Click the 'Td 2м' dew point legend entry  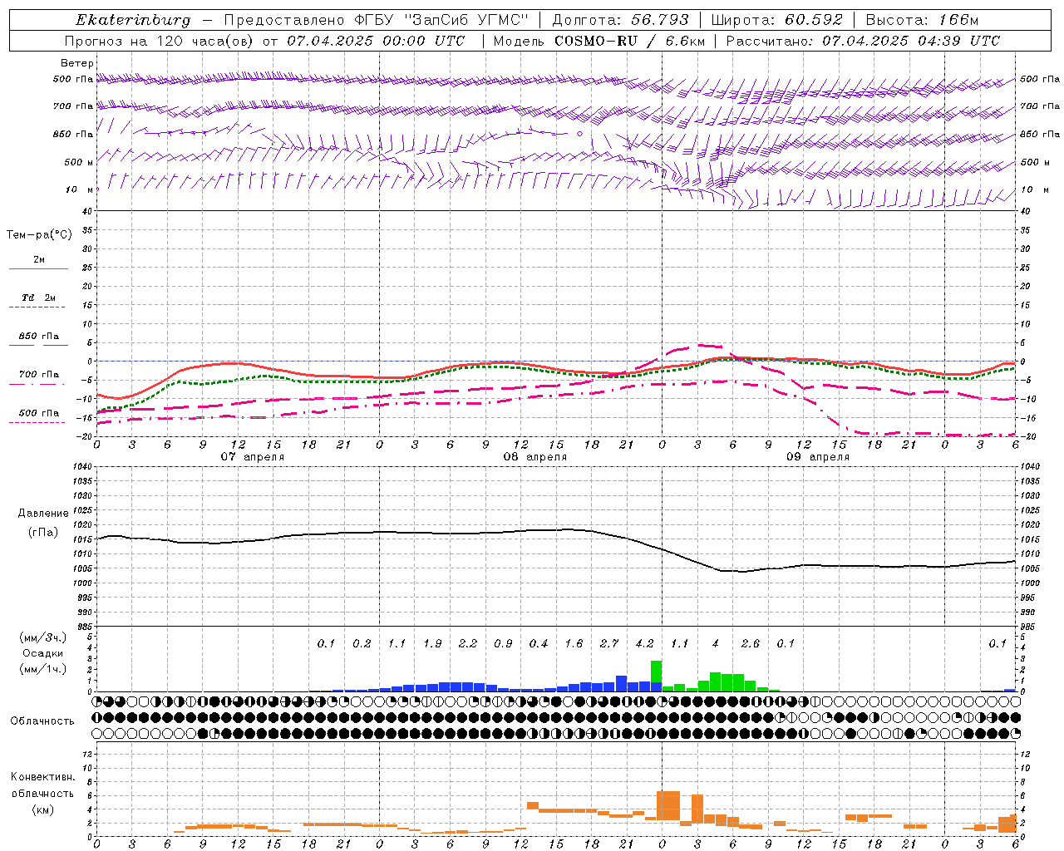38,298
